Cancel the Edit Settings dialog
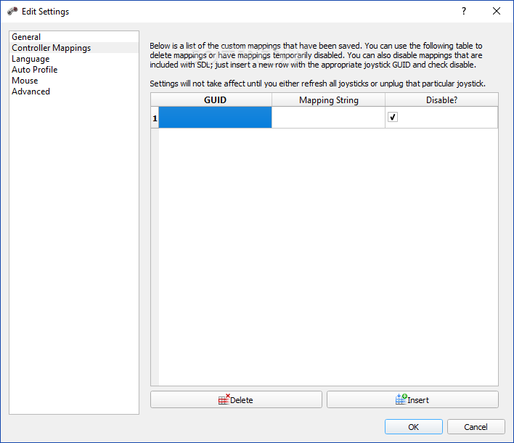 click(476, 426)
